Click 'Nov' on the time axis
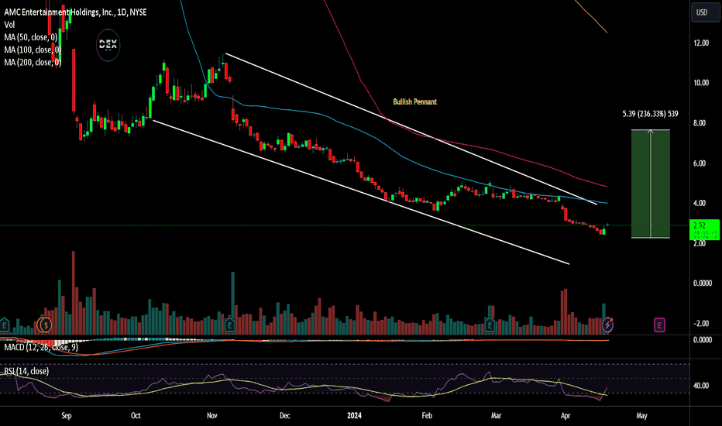This screenshot has width=722, height=426. 211,415
